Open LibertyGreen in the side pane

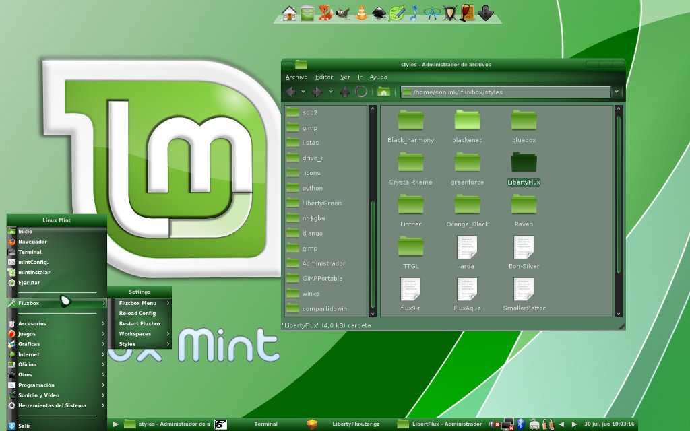(x=325, y=203)
